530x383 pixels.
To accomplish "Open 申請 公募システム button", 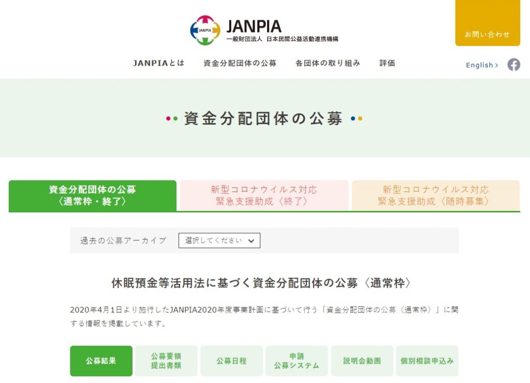I will (297, 361).
